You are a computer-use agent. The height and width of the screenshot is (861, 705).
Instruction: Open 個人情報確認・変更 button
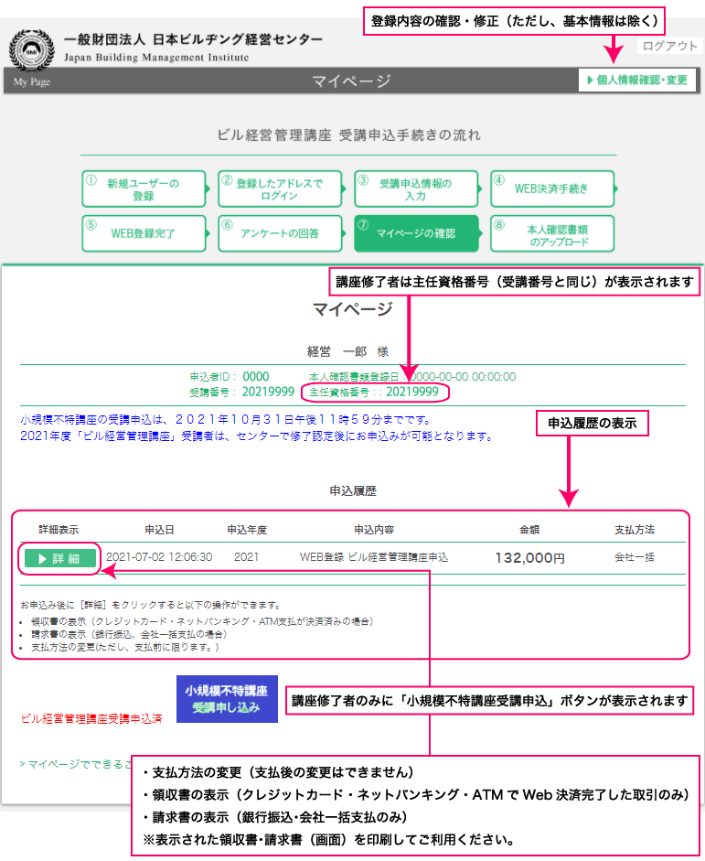637,81
